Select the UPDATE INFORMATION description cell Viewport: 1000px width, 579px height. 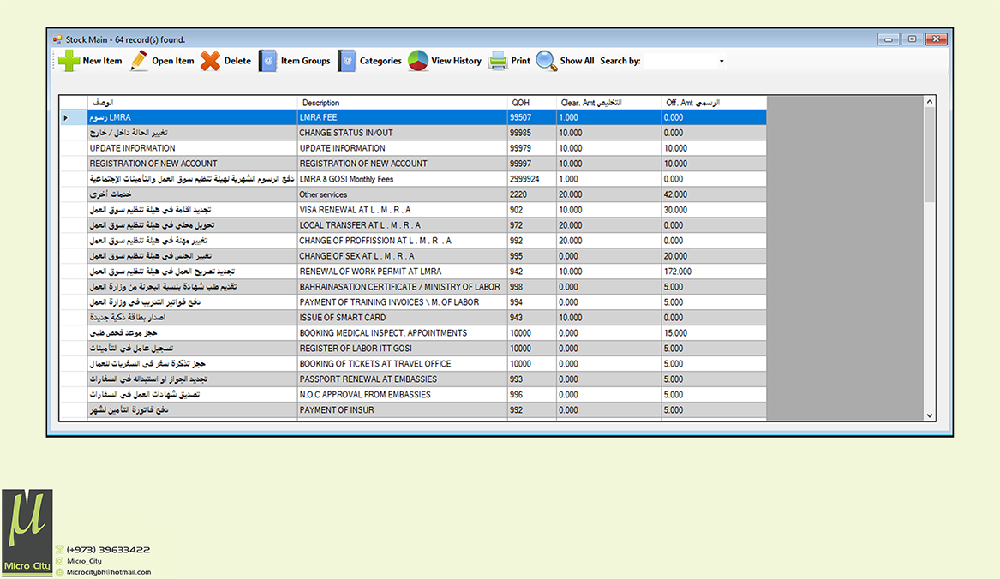403,148
